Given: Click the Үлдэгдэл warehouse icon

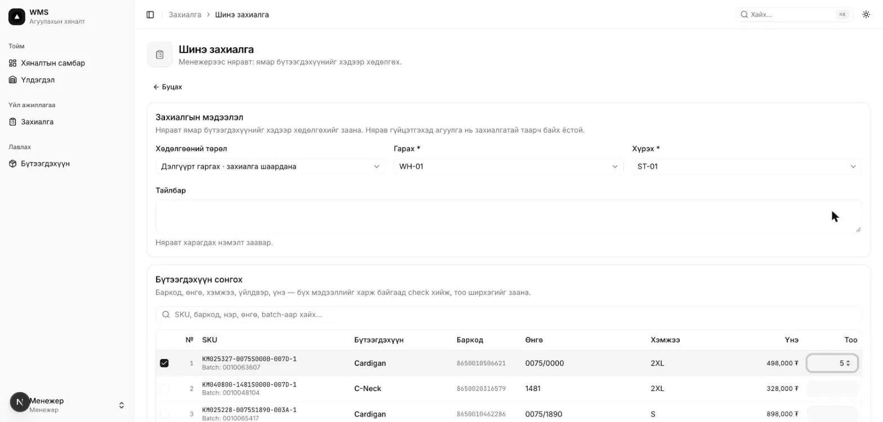Looking at the screenshot, I should 13,80.
